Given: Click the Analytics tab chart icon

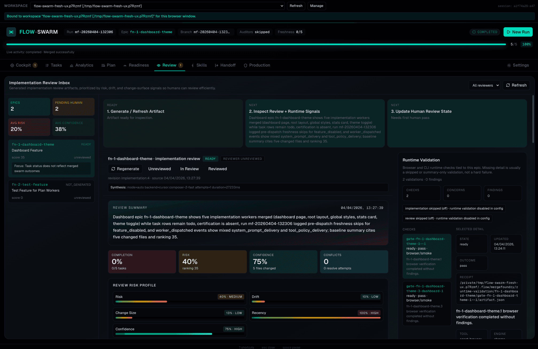Looking at the screenshot, I should click(72, 65).
